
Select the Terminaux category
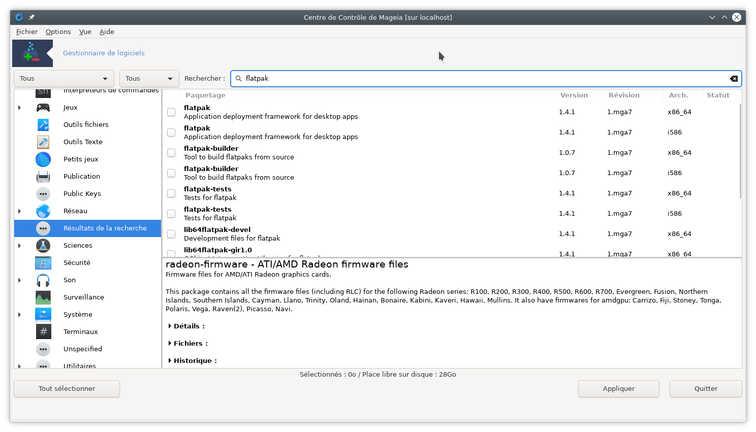pyautogui.click(x=87, y=332)
